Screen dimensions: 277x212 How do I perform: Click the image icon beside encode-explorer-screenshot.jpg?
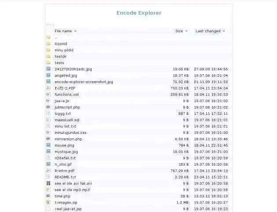(x=48, y=82)
